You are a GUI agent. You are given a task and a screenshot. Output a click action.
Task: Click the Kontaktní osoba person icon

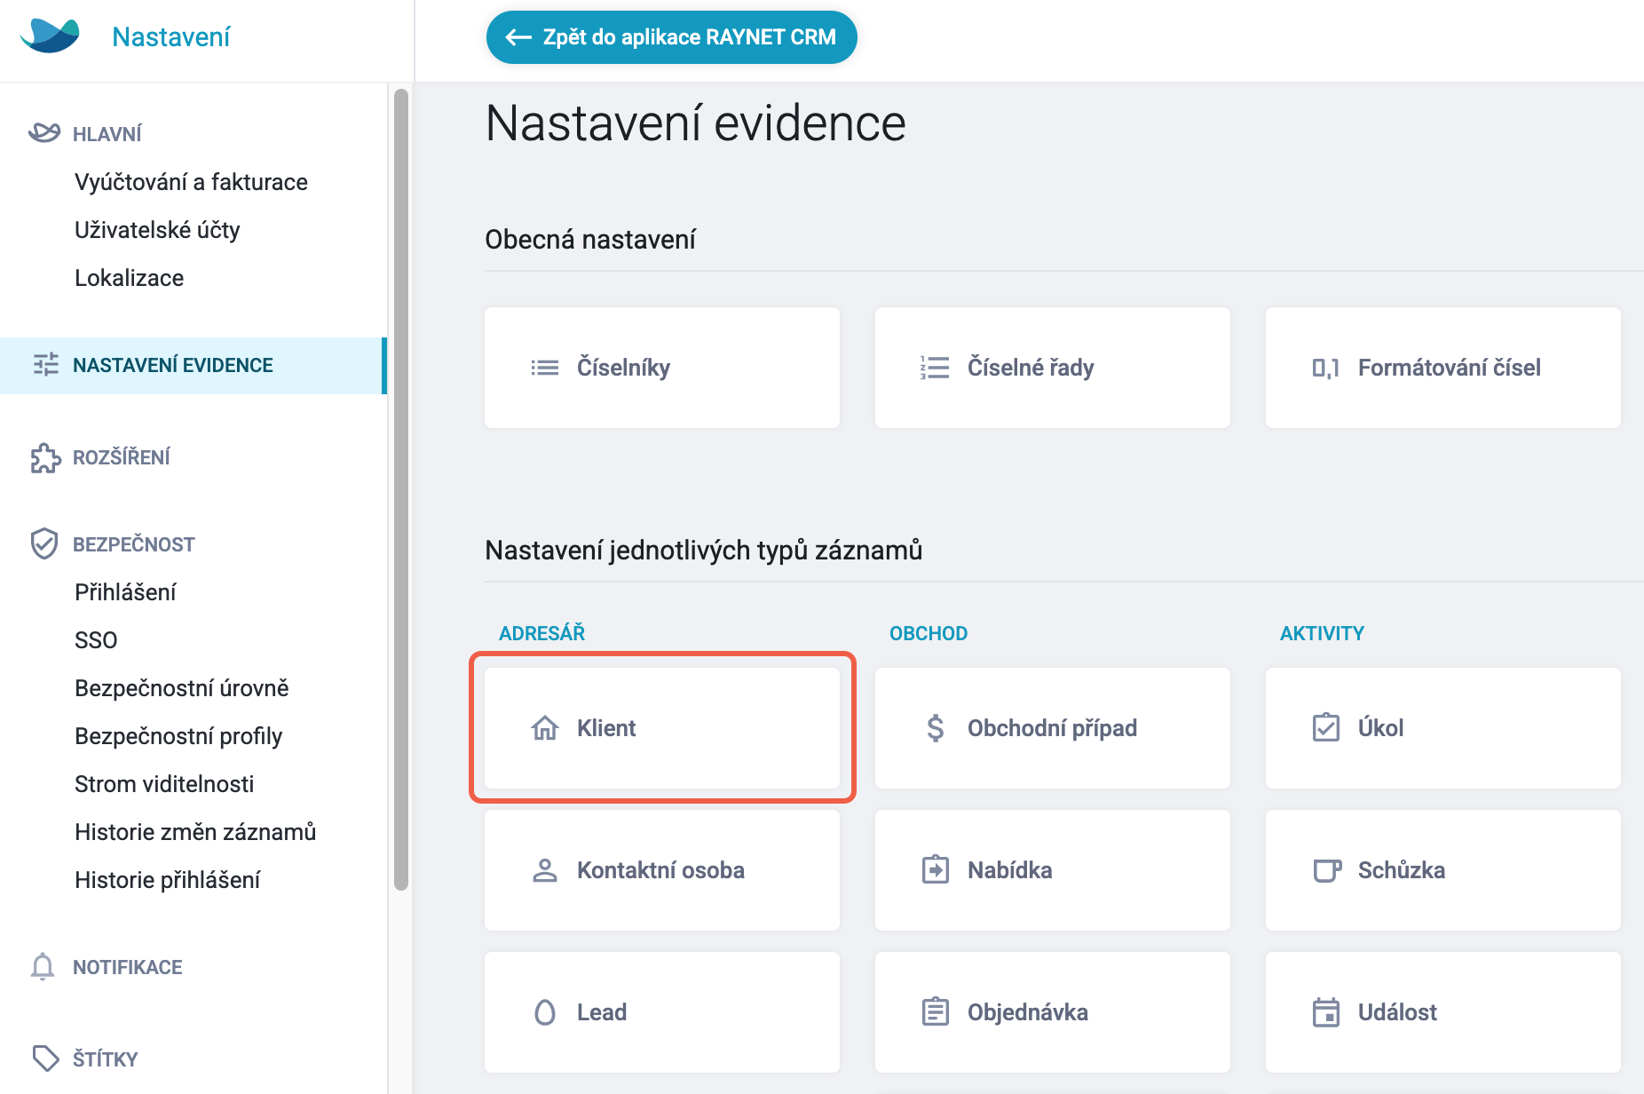[x=545, y=870]
